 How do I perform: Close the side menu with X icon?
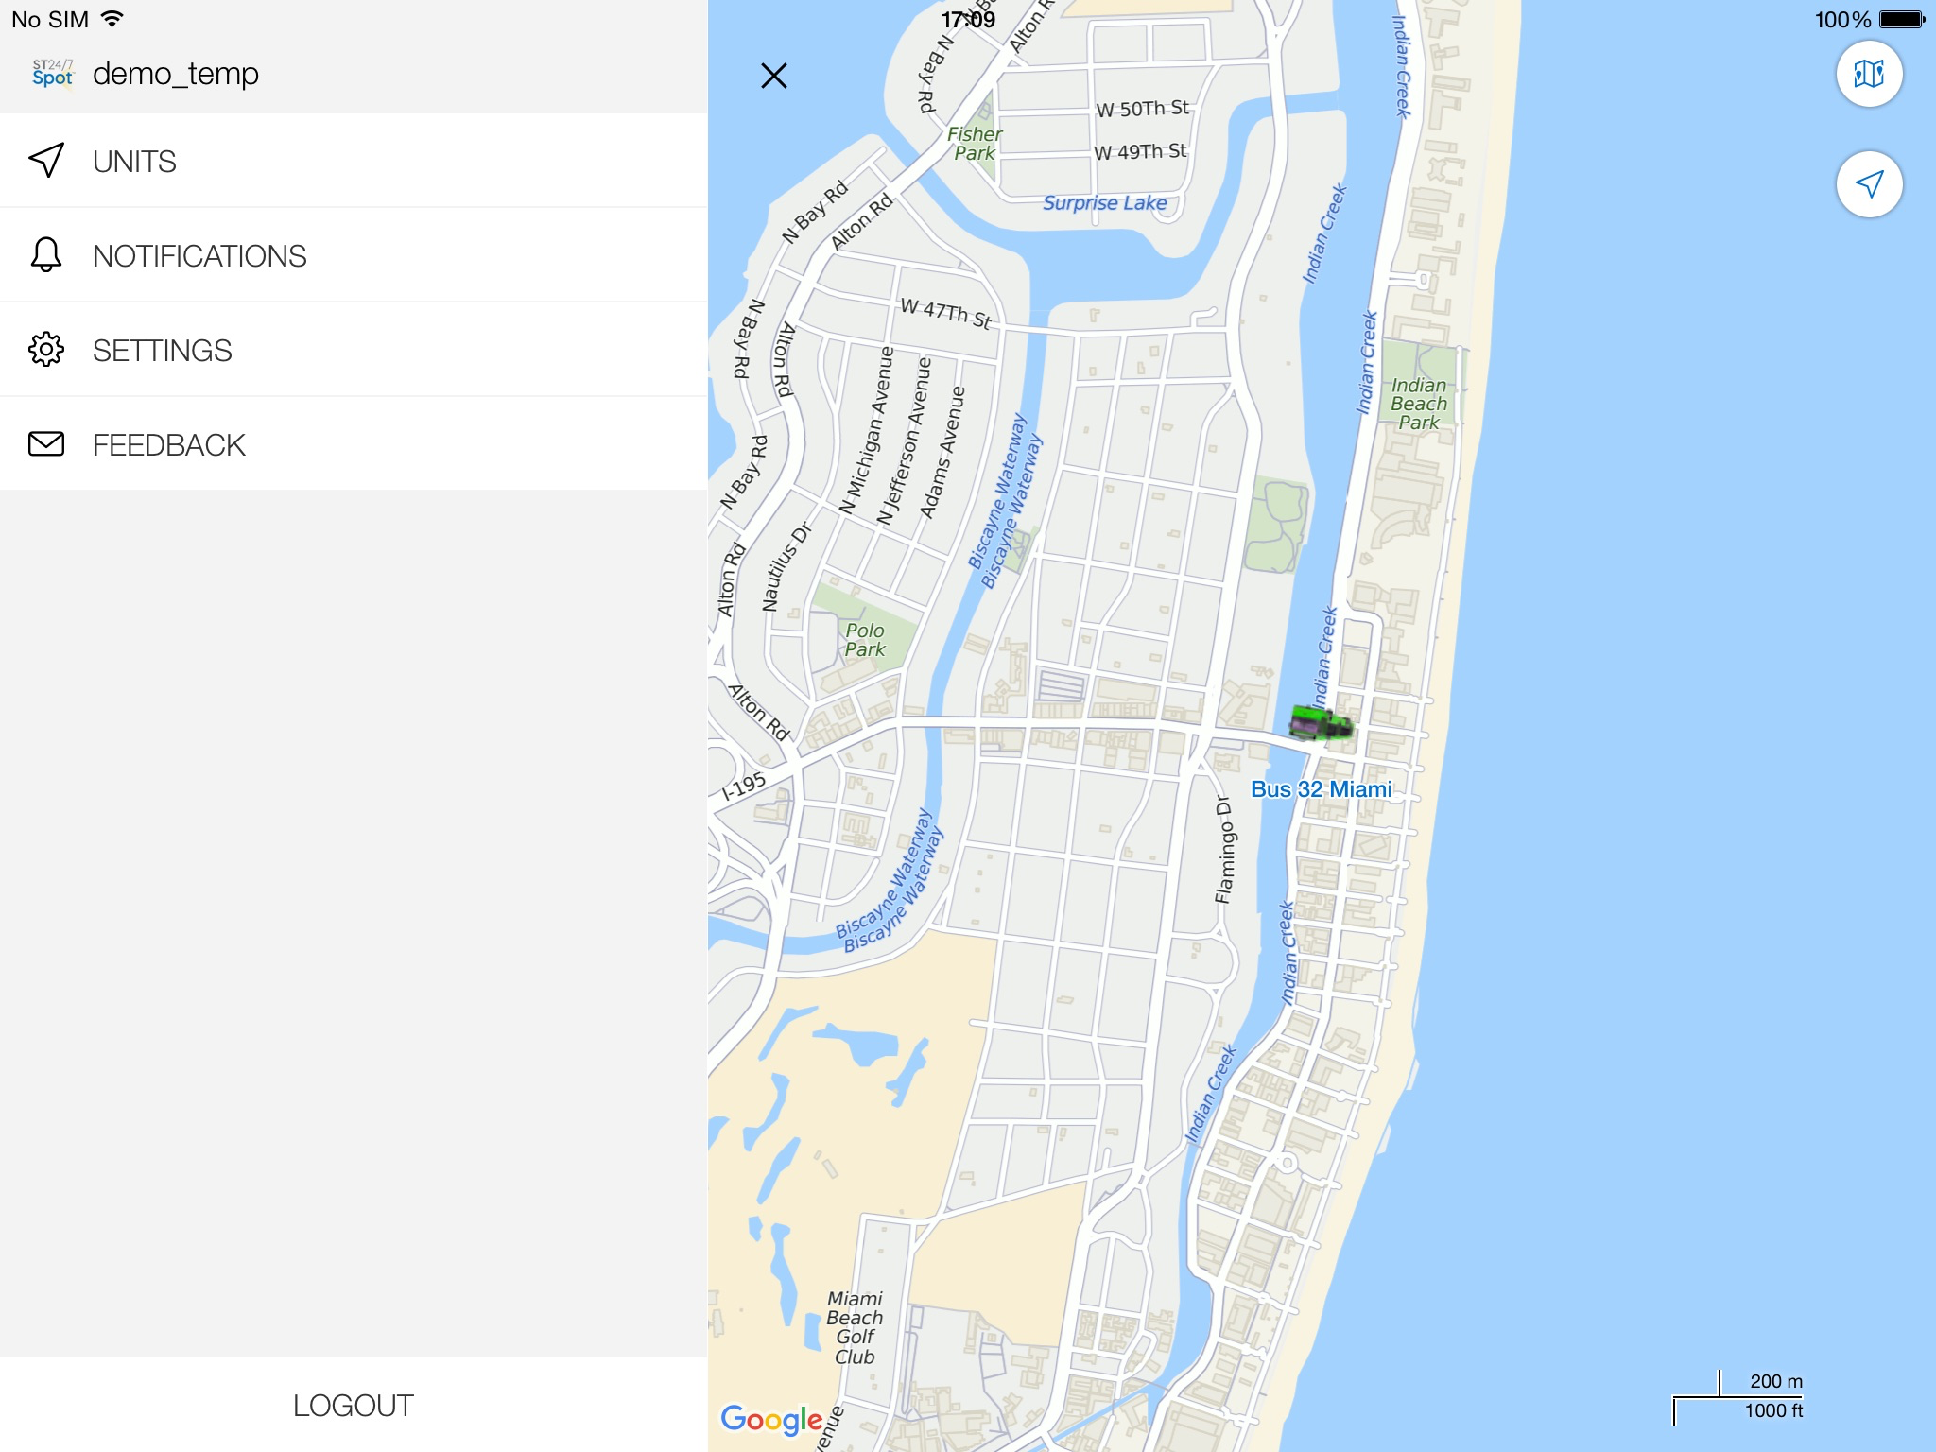[774, 76]
